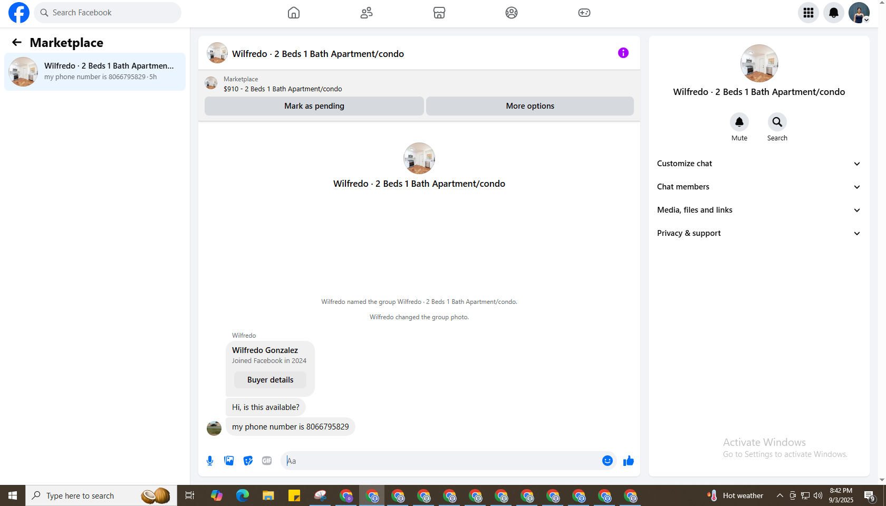Click the "Hi, is this available?" message
The image size is (886, 506).
(266, 407)
